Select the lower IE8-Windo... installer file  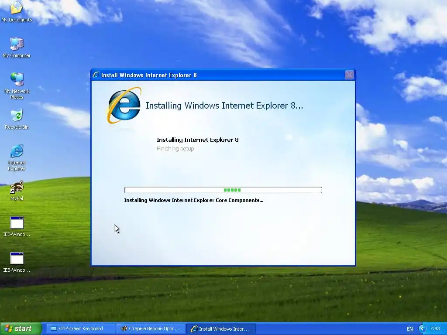17,262
